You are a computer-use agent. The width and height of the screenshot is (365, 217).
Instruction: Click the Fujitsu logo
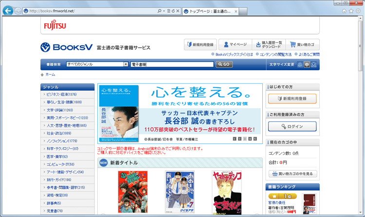[55, 26]
